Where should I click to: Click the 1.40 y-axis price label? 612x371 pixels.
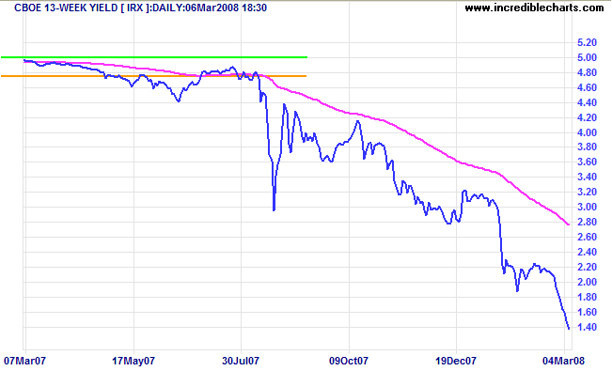(x=587, y=327)
